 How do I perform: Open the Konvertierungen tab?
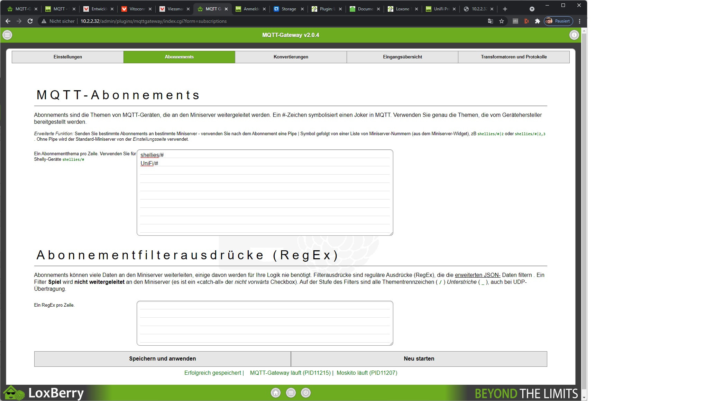point(291,57)
